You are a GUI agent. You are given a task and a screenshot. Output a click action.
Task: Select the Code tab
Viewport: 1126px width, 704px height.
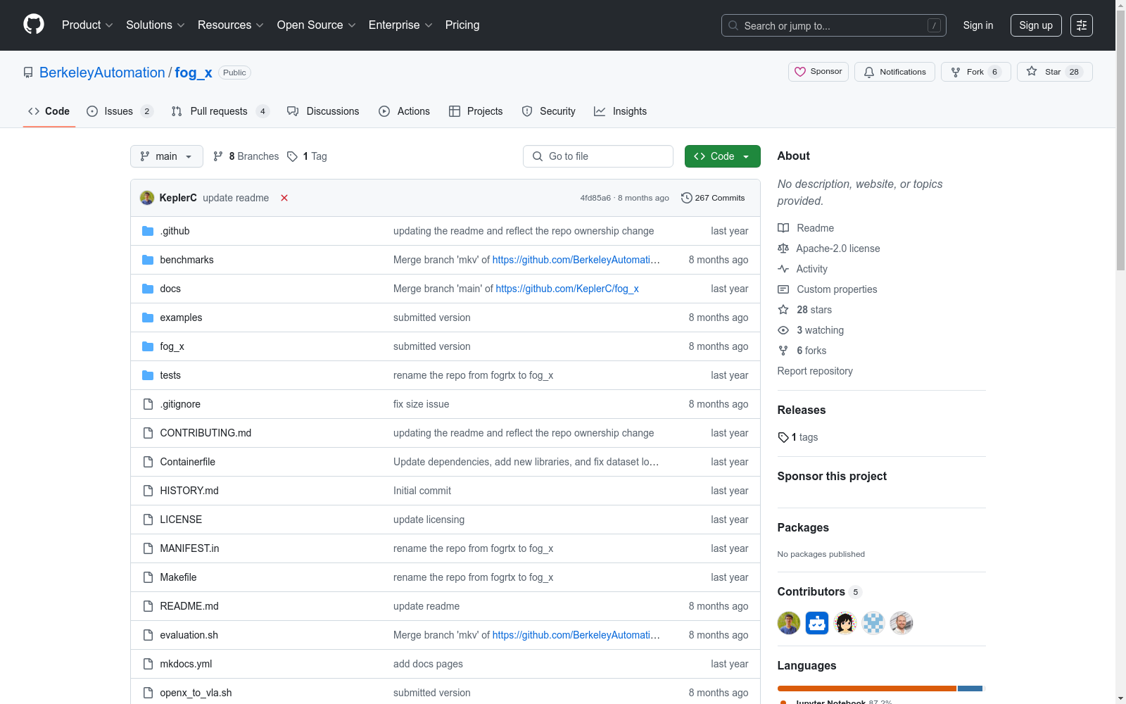(x=49, y=111)
